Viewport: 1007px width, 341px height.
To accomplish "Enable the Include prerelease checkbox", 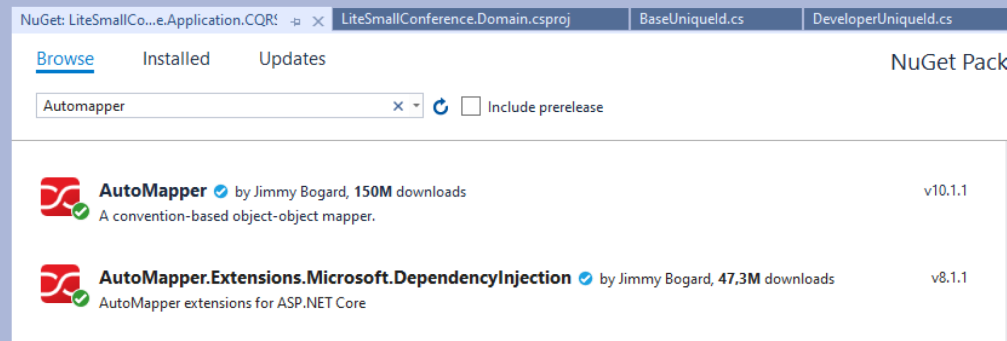I will point(471,106).
